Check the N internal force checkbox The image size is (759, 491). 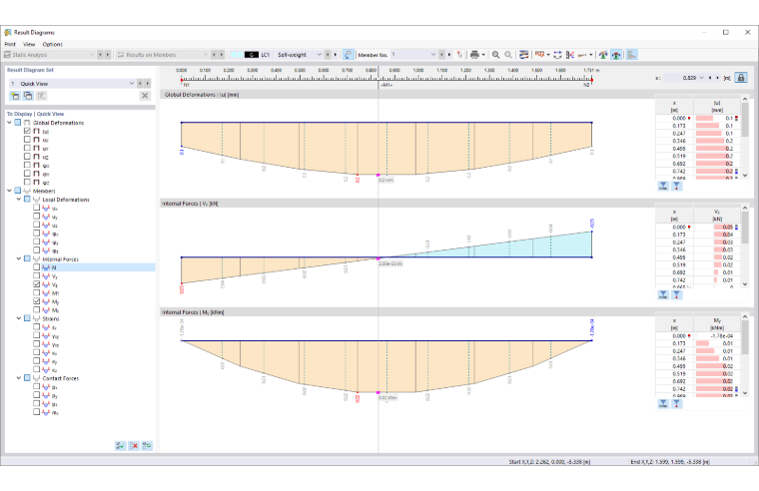pyautogui.click(x=37, y=267)
